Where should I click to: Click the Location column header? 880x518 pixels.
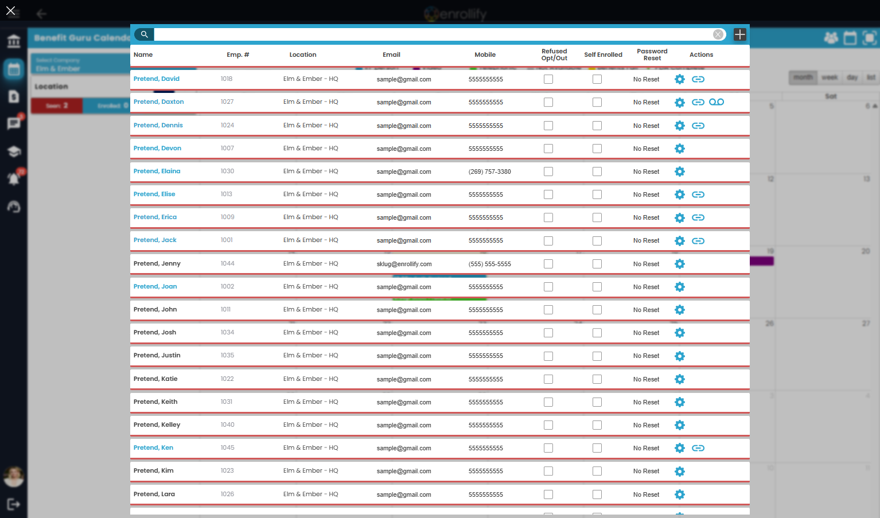[x=303, y=55]
